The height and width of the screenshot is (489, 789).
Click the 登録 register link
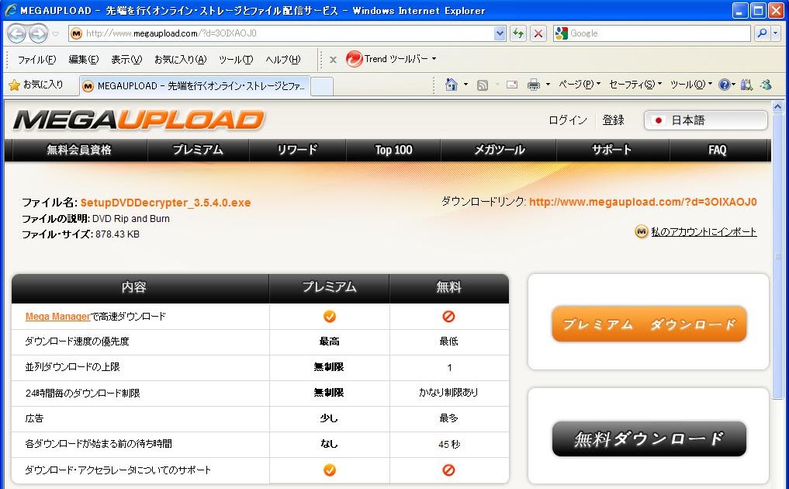pos(613,120)
